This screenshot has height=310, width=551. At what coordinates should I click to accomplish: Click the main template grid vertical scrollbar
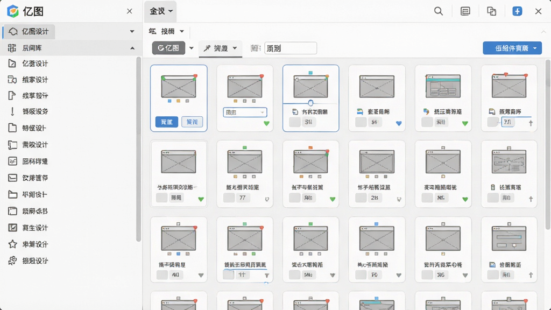548,144
